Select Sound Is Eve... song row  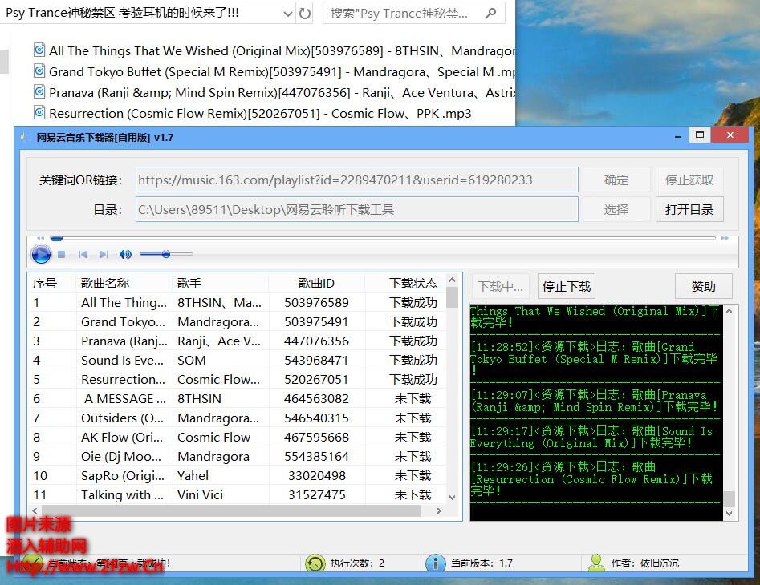coord(237,360)
